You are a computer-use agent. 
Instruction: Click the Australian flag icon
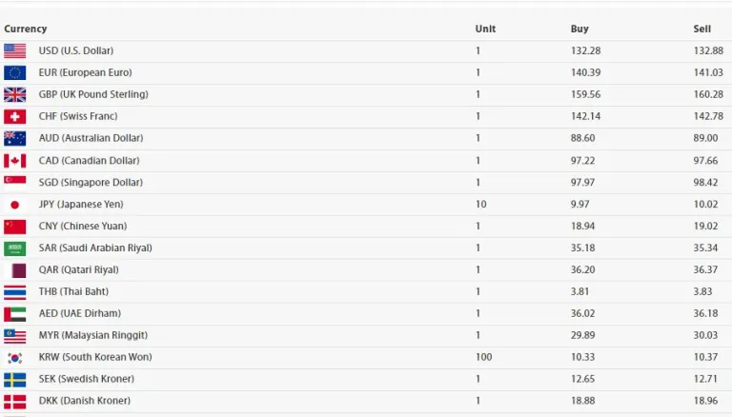pyautogui.click(x=15, y=138)
